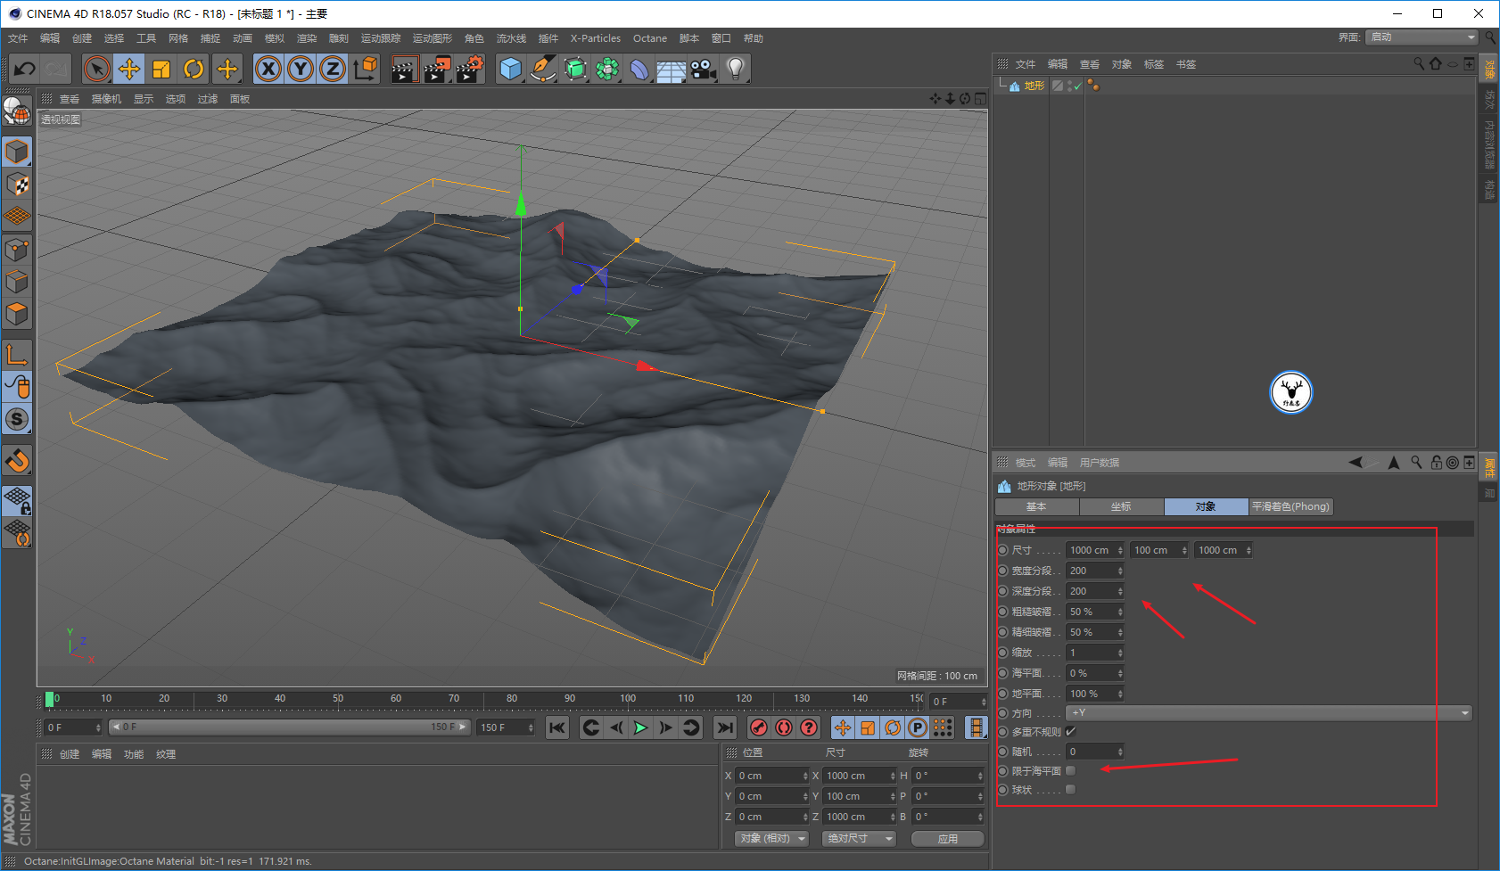Open material manager 创建 menu
This screenshot has width=1500, height=871.
70,754
